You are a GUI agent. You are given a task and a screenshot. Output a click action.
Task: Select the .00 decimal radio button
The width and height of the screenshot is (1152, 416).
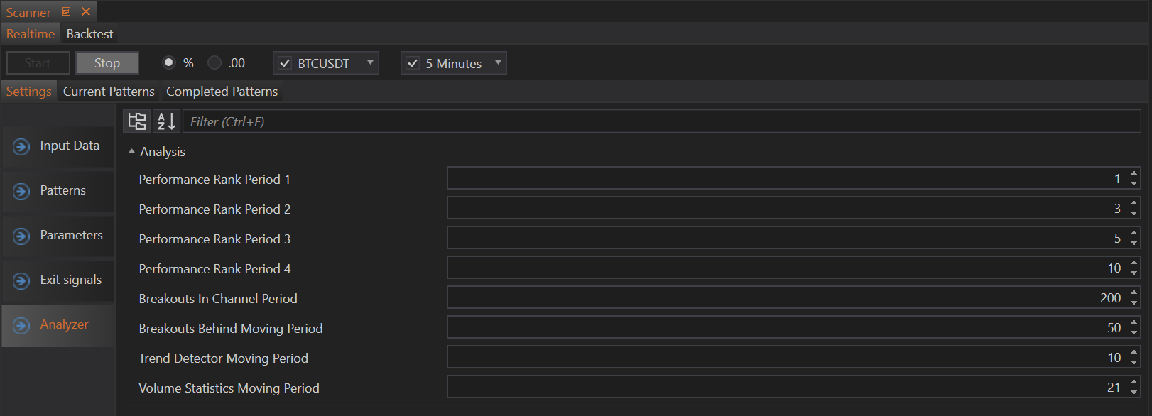tap(214, 62)
